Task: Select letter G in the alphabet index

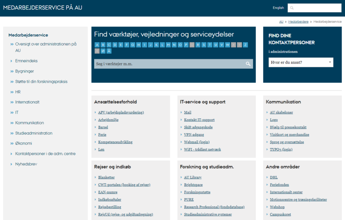Action: 133,45
